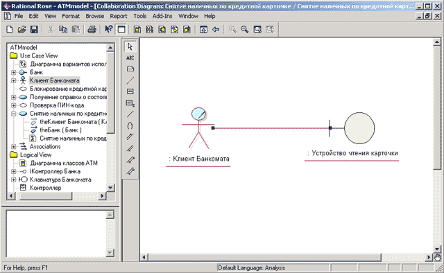
Task: Expand the Associations tree node
Action: pos(13,146)
